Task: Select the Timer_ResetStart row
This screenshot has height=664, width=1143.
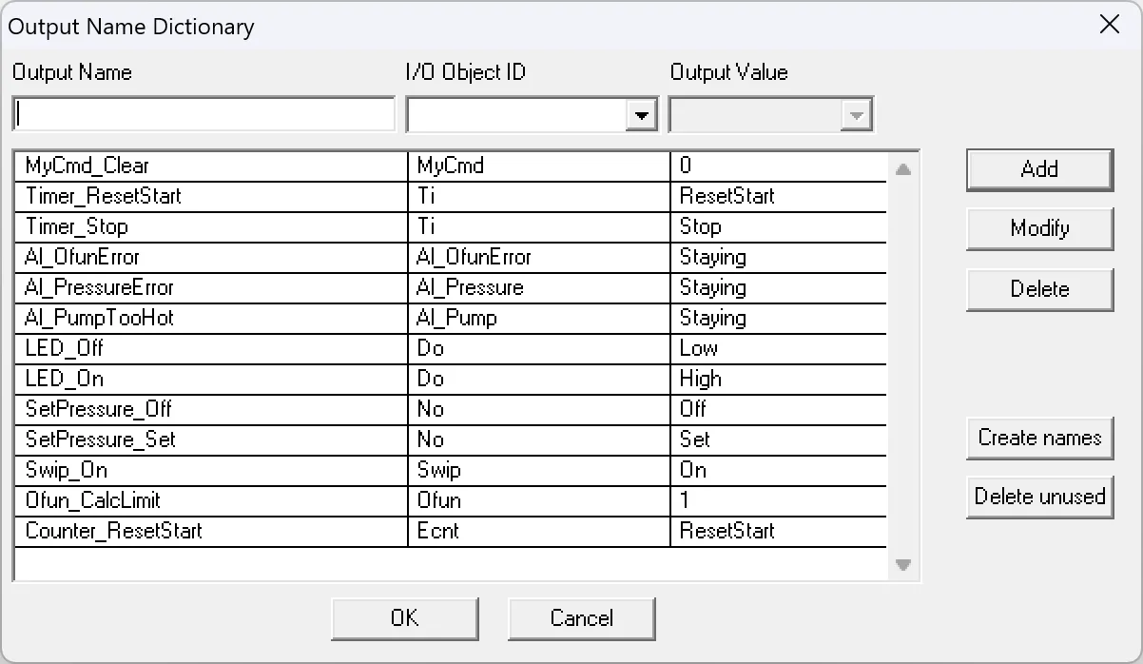Action: click(x=190, y=196)
